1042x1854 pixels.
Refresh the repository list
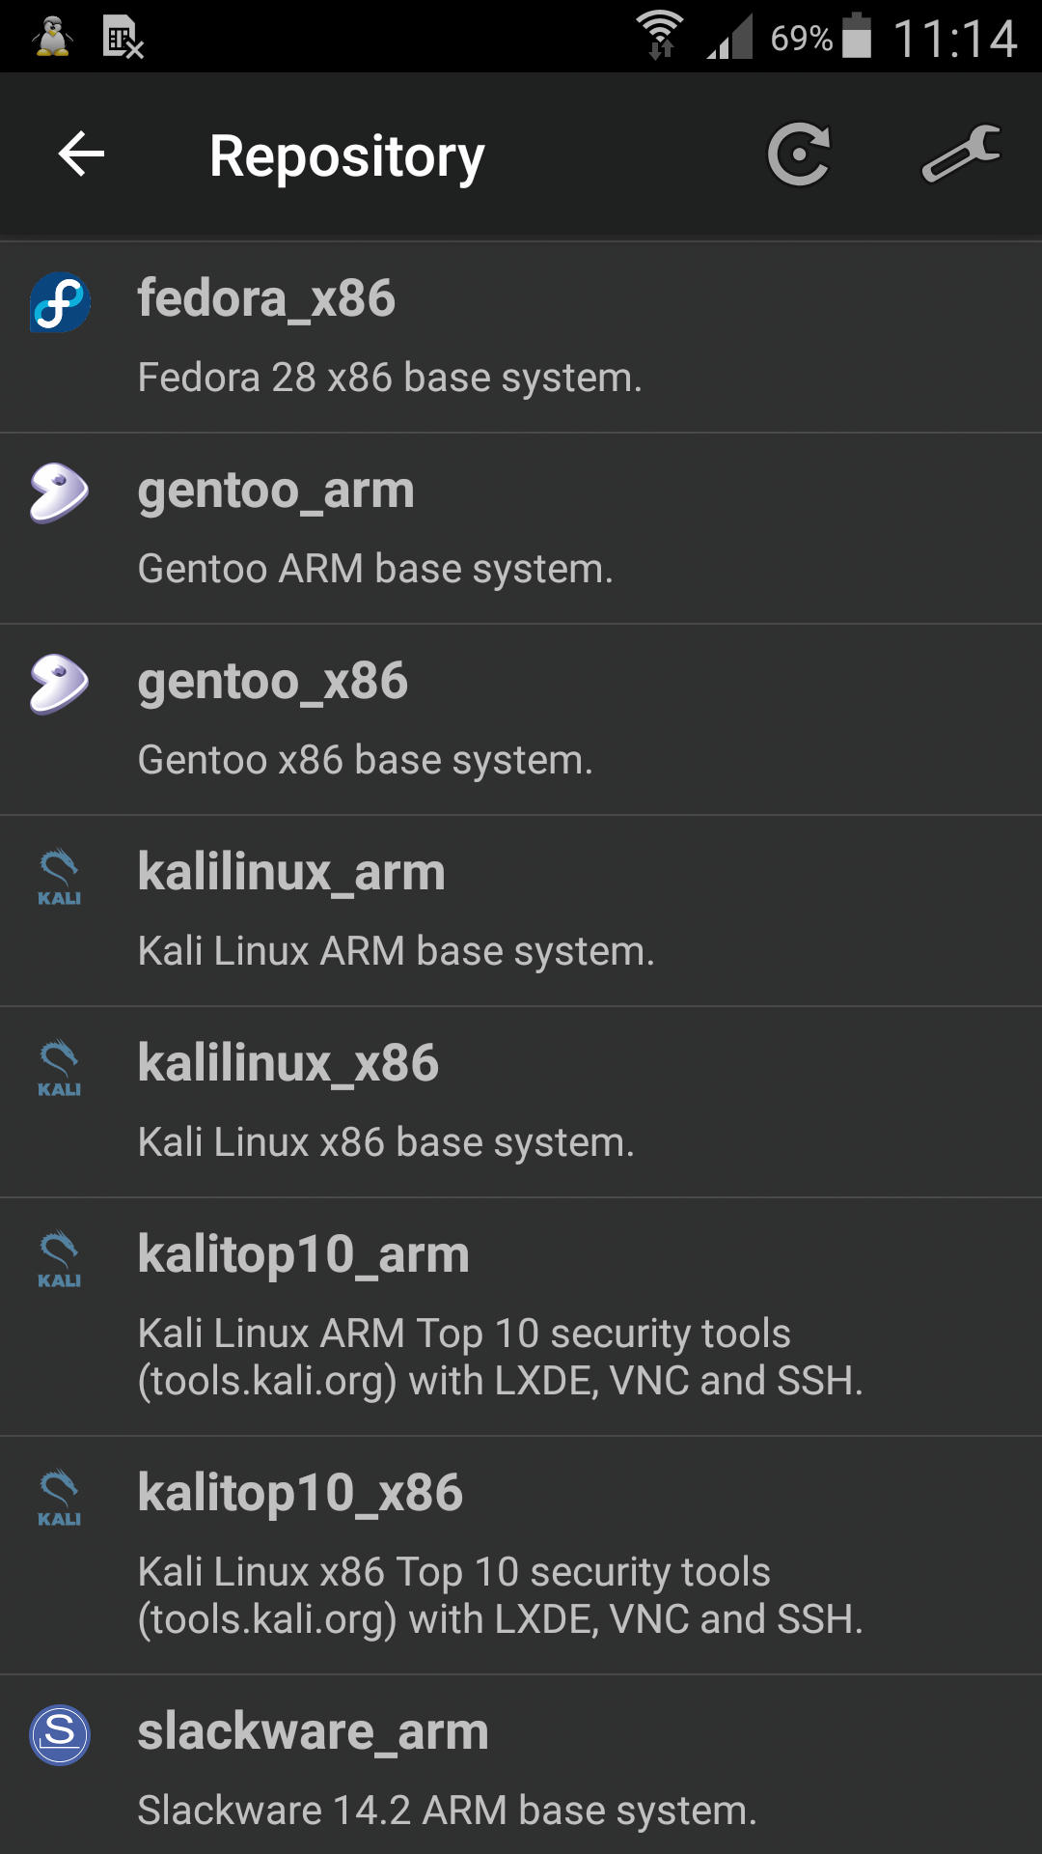[x=799, y=154]
